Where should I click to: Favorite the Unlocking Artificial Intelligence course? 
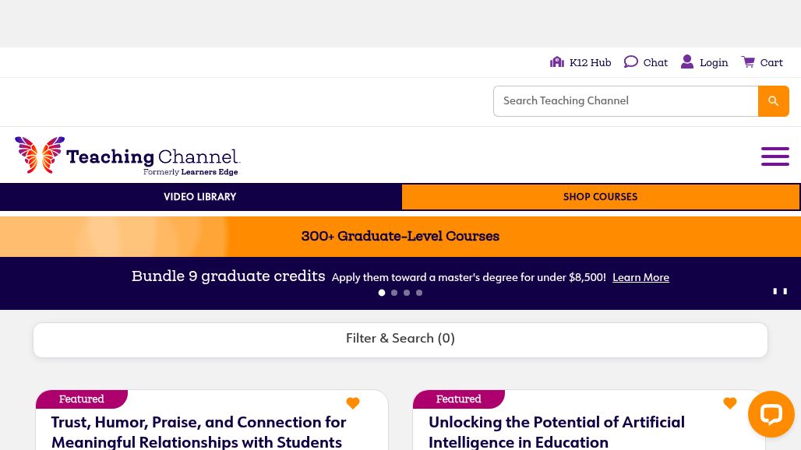point(730,403)
